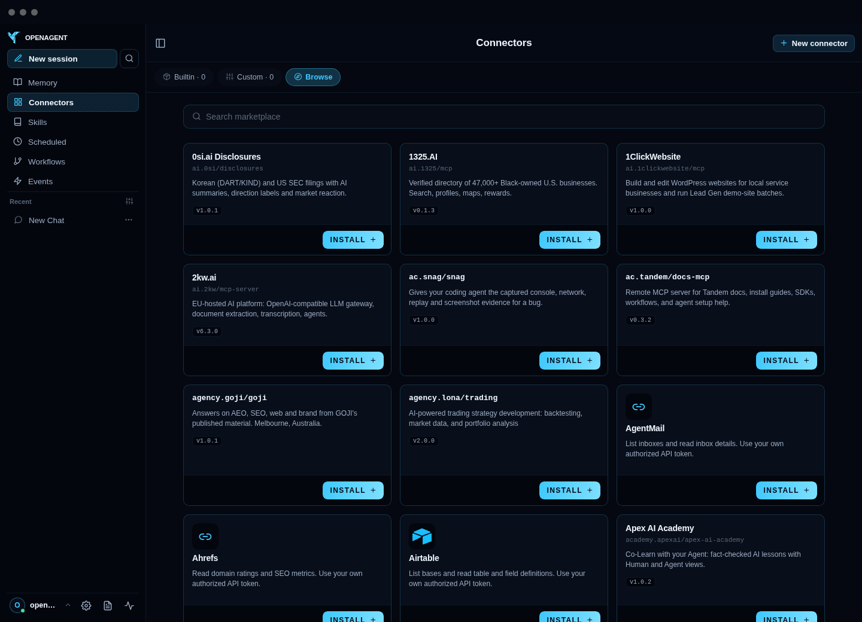The height and width of the screenshot is (622, 862).
Task: Install the ac.snag/snag connector
Action: pos(570,361)
